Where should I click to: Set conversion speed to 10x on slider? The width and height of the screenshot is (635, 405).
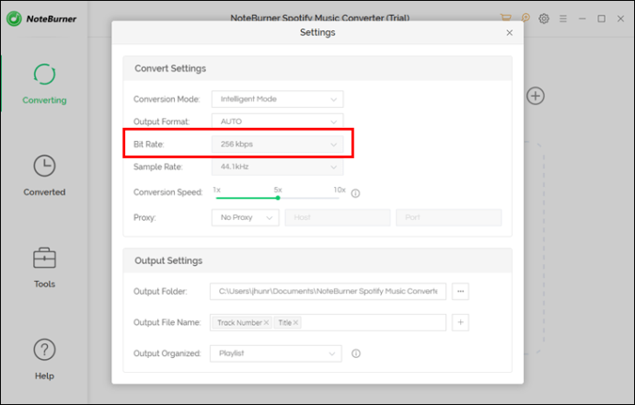coord(339,198)
